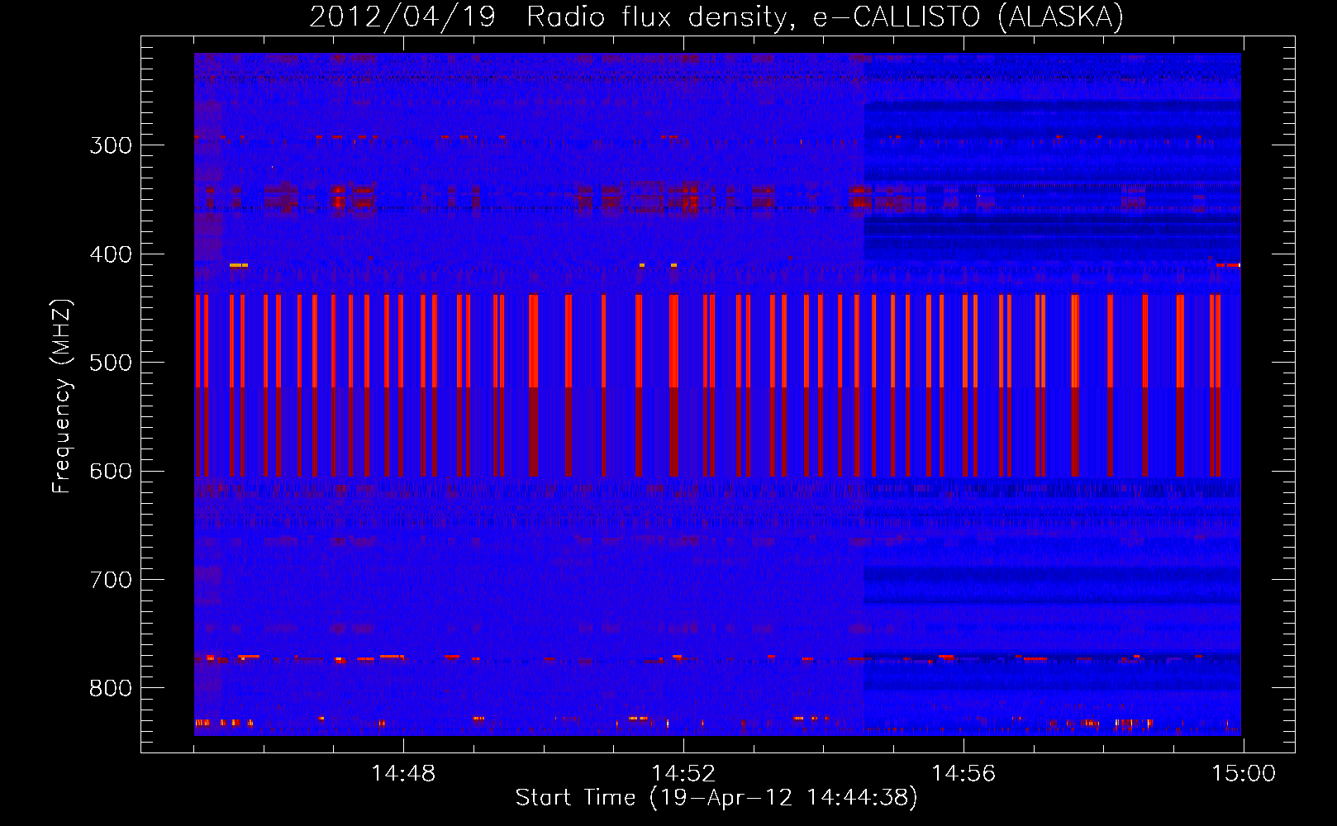Click the plot title '2012/04/19 Radio flux density, e-CALLISTO (ALASKA)'

pos(716,17)
